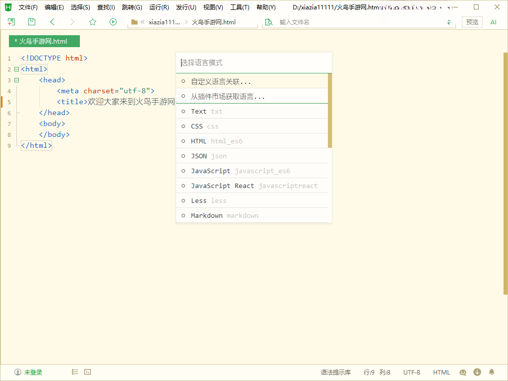This screenshot has width=508, height=381.
Task: Collapse the html tag fold marker
Action: point(16,69)
